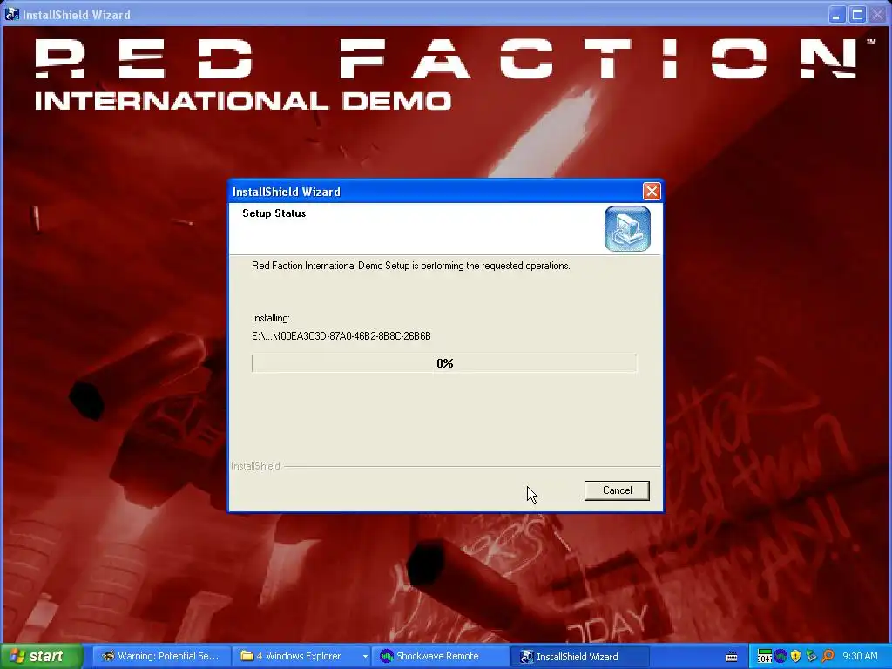Click the setup is performing operations message
The width and height of the screenshot is (892, 669).
click(x=411, y=266)
